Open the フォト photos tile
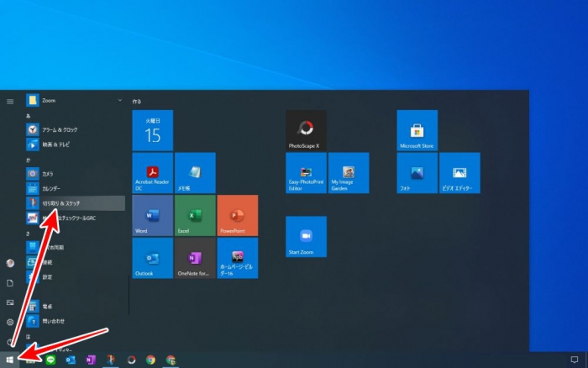 coord(417,173)
